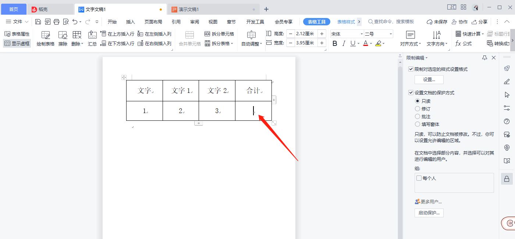This screenshot has height=239, width=515.
Task: Increase row height with plus button
Action: 322,34
